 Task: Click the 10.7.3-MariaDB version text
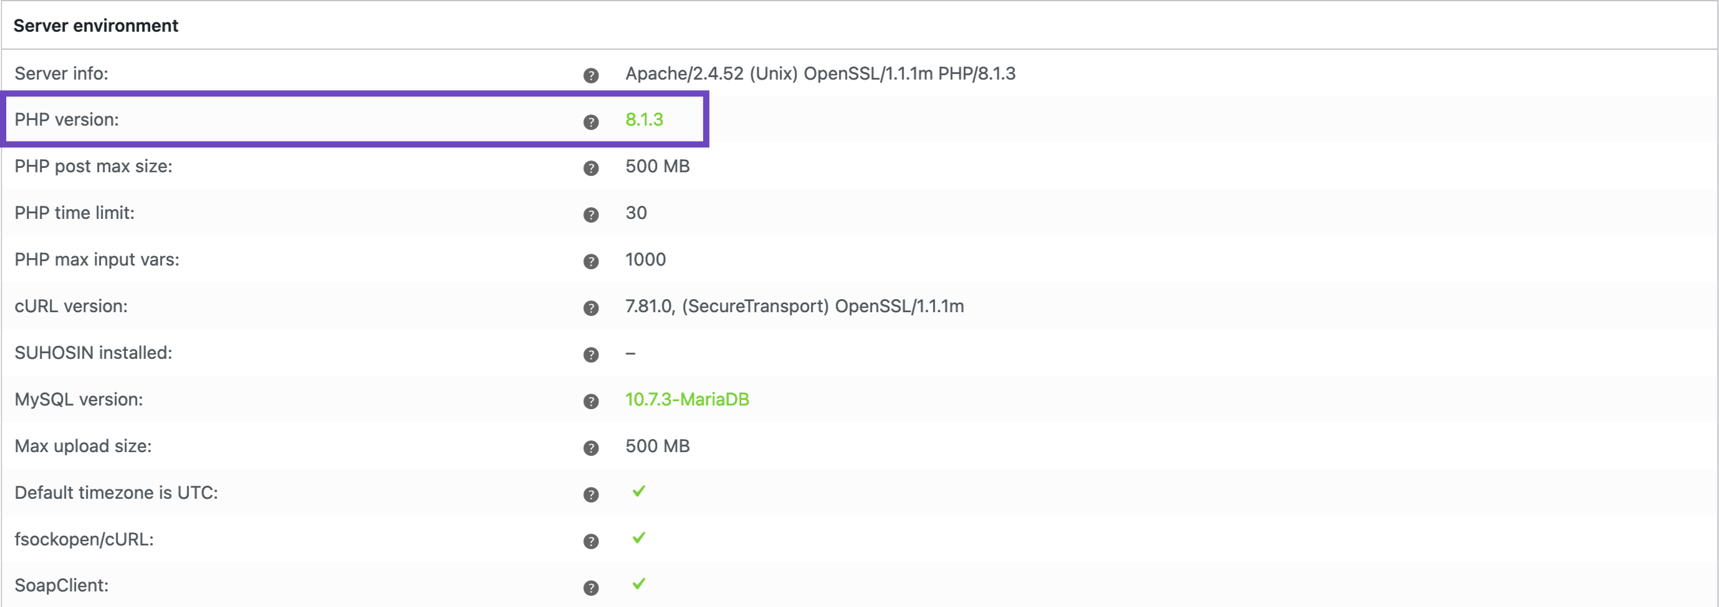(x=686, y=400)
